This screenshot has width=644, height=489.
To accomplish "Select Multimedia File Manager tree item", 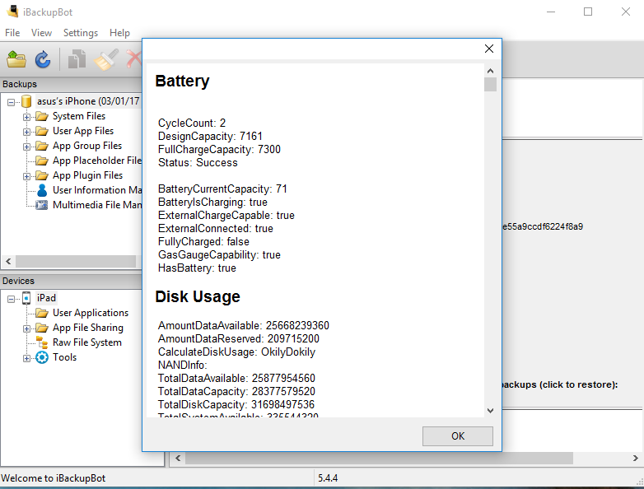I will coord(97,205).
